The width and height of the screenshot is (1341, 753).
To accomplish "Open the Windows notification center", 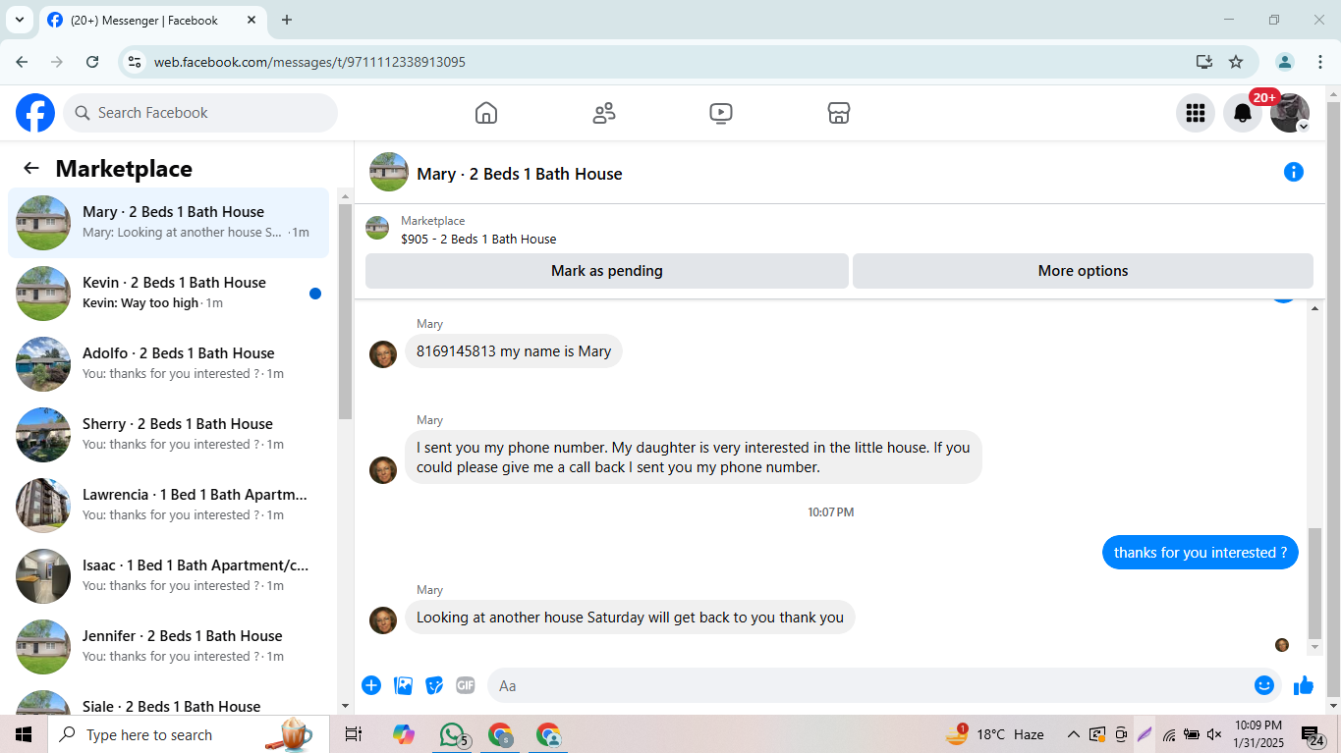I will pos(1313,735).
